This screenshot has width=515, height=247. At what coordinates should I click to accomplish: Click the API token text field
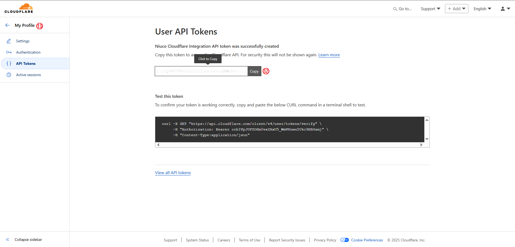click(201, 71)
